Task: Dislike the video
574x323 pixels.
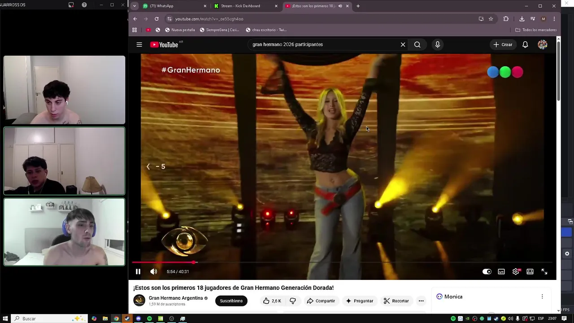Action: (293, 301)
